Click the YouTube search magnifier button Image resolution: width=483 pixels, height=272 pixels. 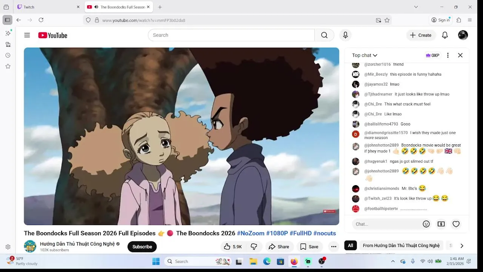[324, 35]
